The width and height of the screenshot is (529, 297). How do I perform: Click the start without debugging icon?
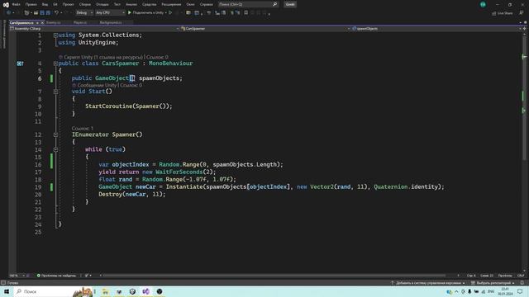point(171,13)
